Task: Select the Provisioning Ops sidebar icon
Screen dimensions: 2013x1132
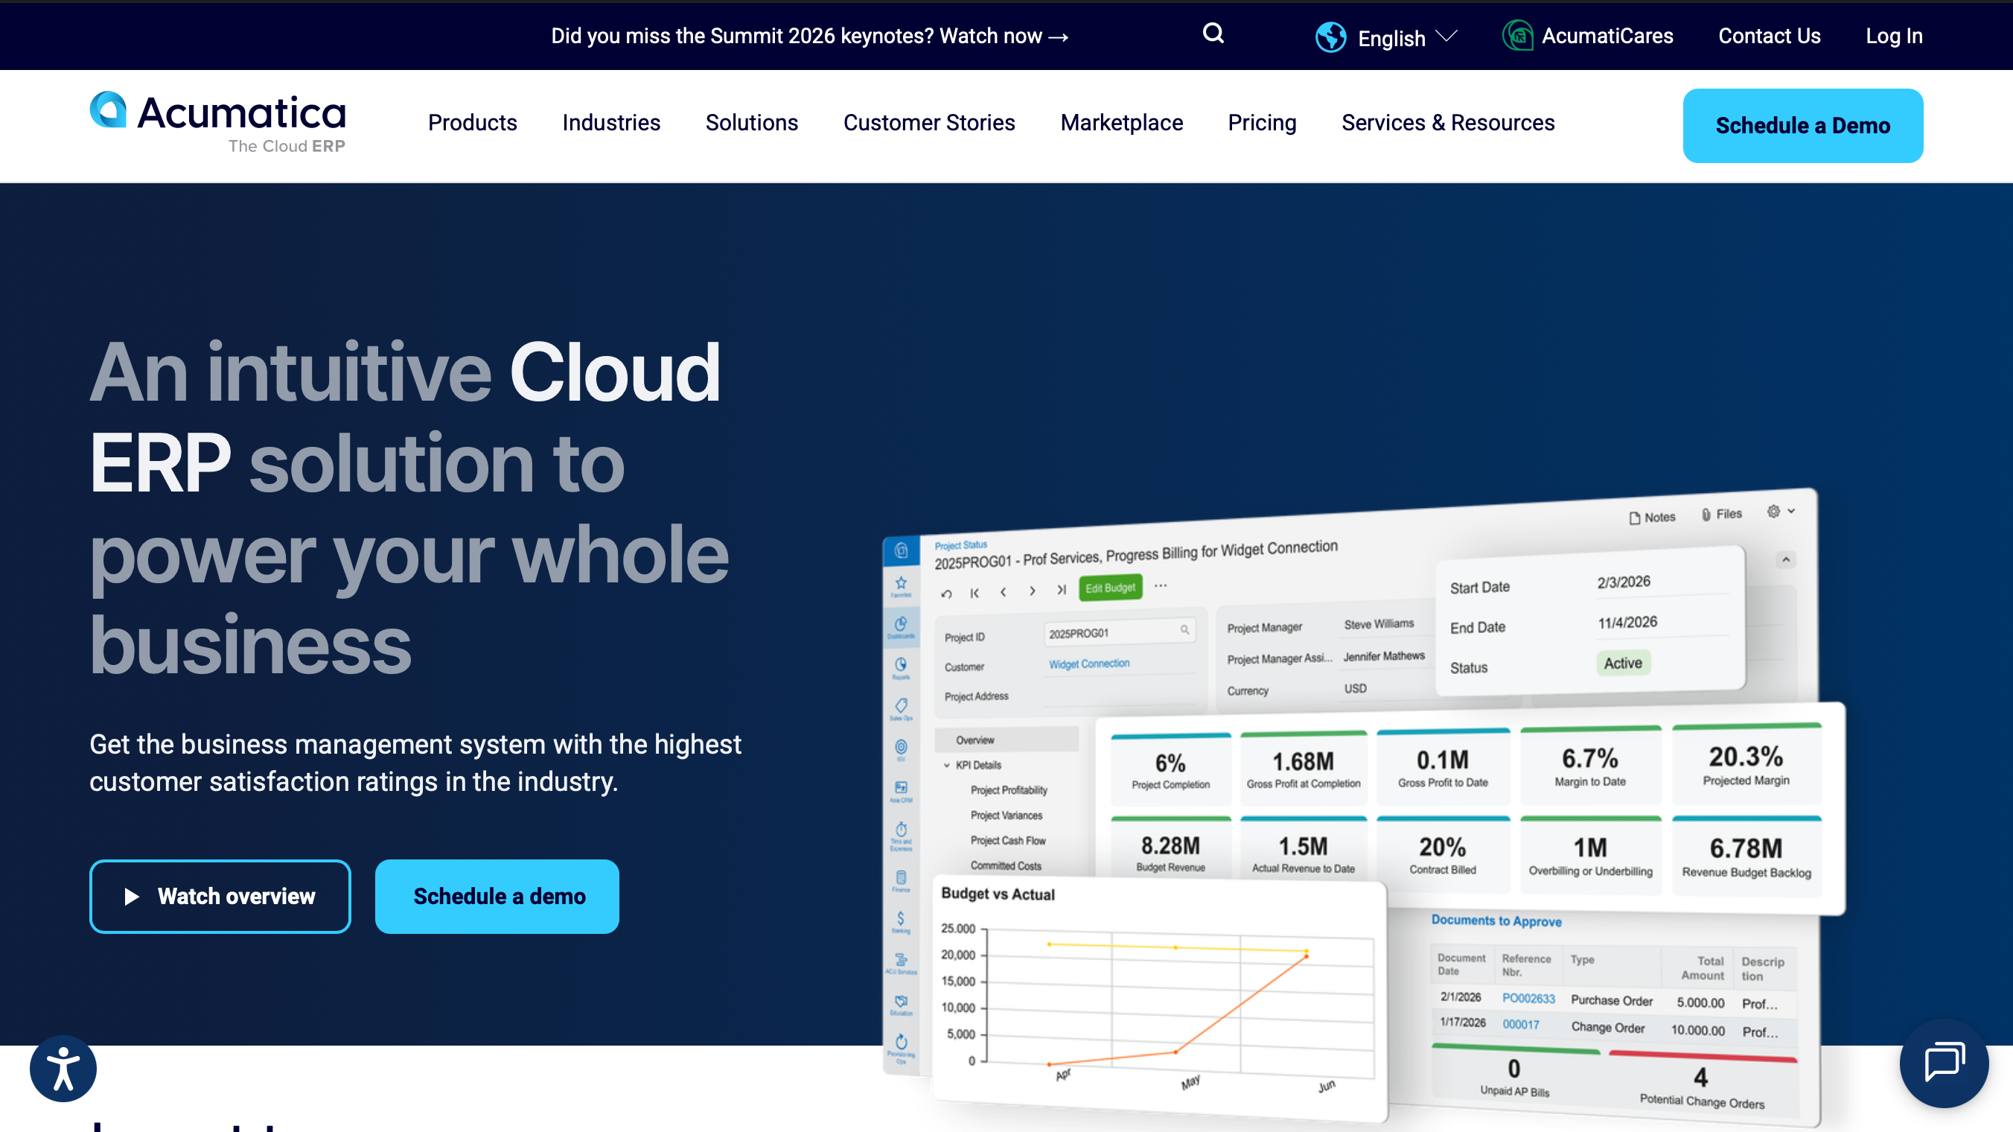Action: 900,1049
